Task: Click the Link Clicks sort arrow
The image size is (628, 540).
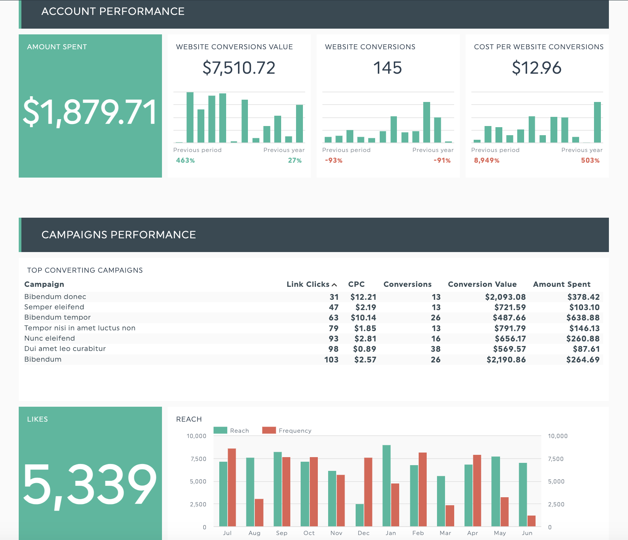Action: pos(334,285)
